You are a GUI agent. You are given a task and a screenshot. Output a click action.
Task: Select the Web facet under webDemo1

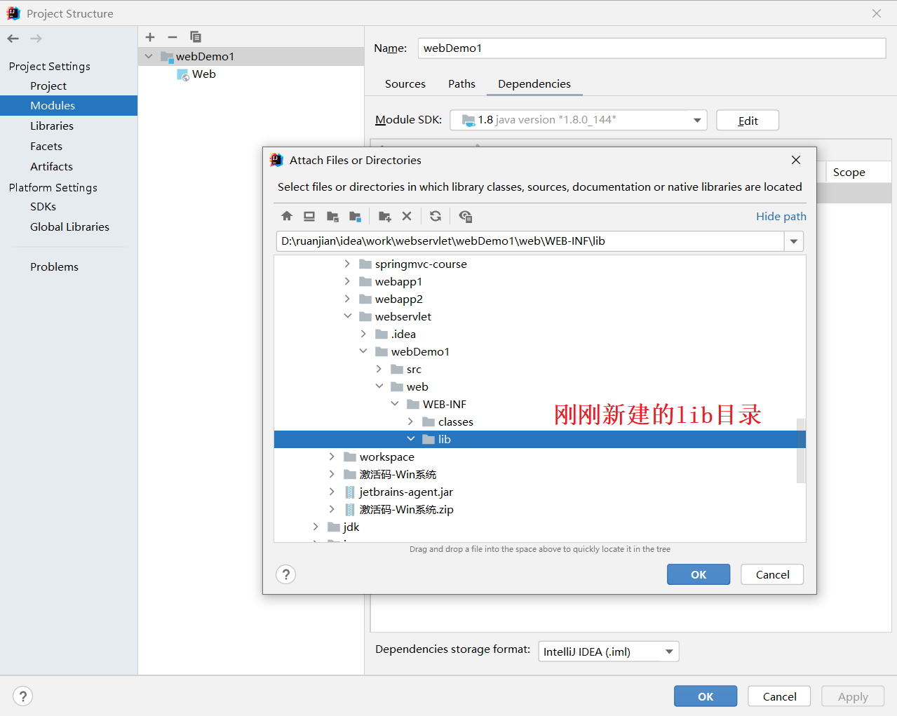click(204, 74)
